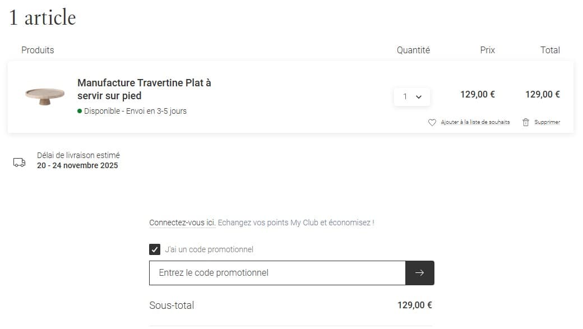
Task: Open the travertine serving plate thumbnail
Action: (x=45, y=95)
